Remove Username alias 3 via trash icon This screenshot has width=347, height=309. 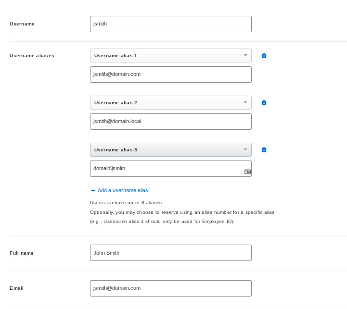click(x=264, y=150)
